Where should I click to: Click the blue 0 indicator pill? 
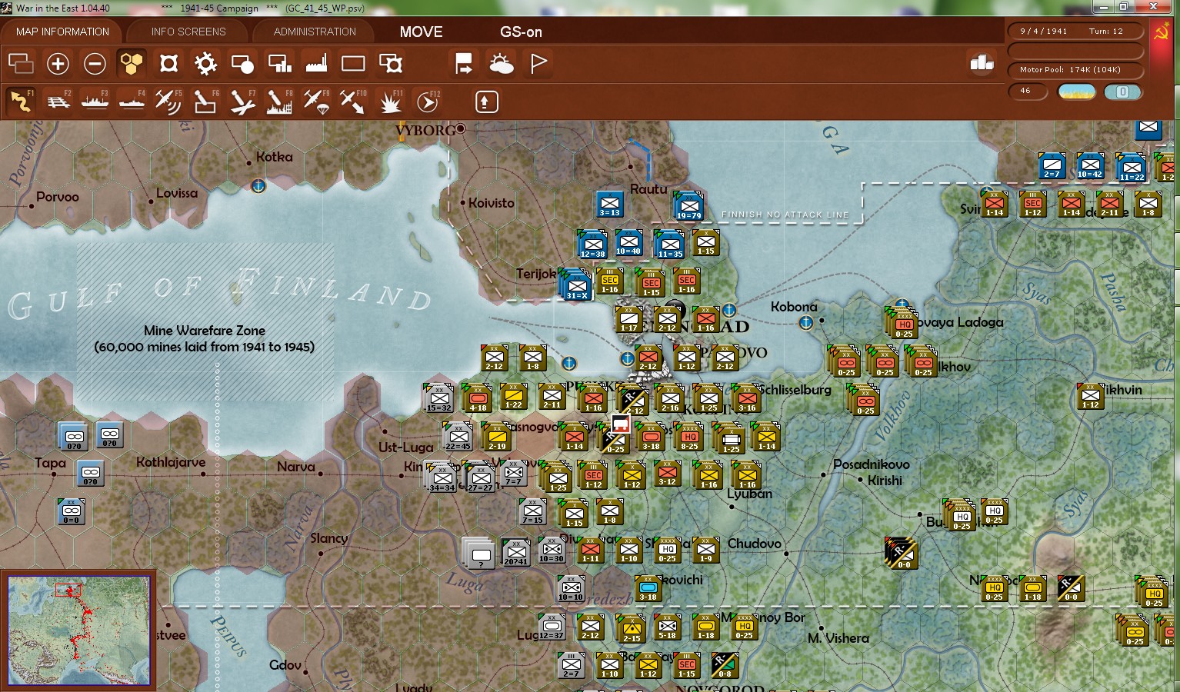coord(1122,92)
